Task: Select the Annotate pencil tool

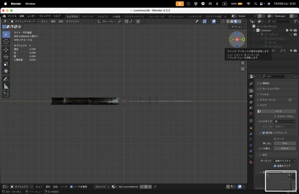Action: pyautogui.click(x=6, y=79)
